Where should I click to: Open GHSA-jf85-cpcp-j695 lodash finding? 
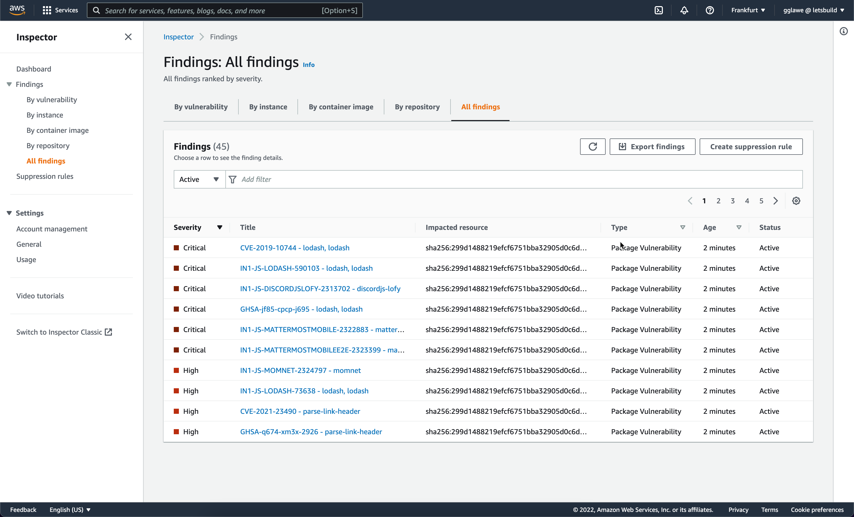(301, 309)
